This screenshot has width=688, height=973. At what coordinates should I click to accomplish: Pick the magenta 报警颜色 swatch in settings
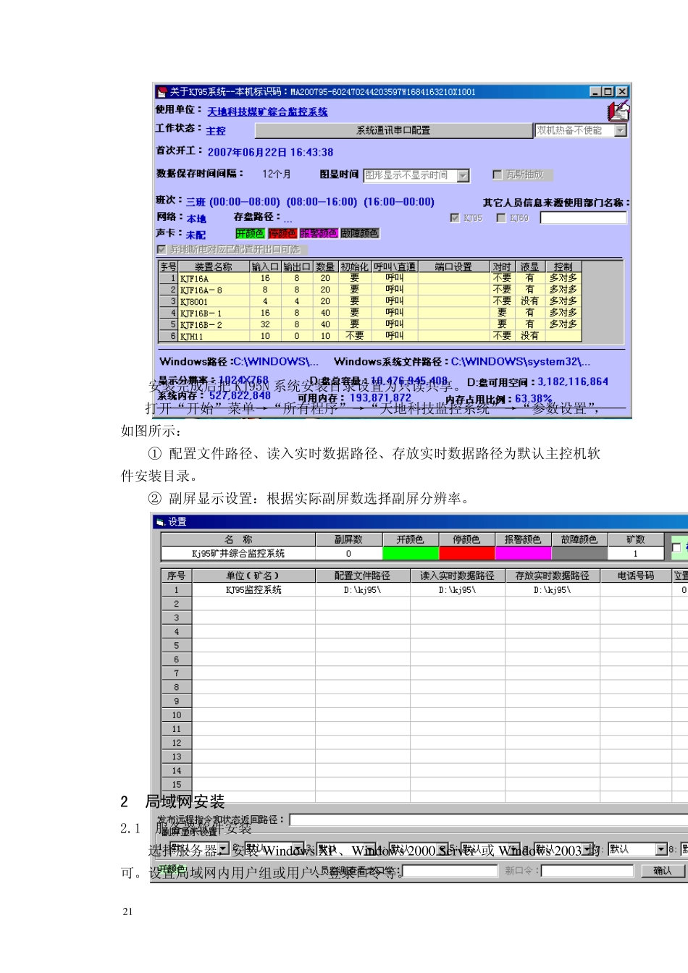[x=523, y=553]
